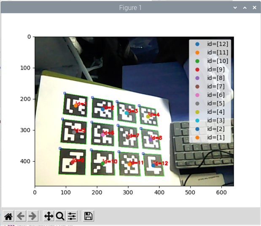Go back to the previous view
The width and height of the screenshot is (261, 226).
(21, 216)
